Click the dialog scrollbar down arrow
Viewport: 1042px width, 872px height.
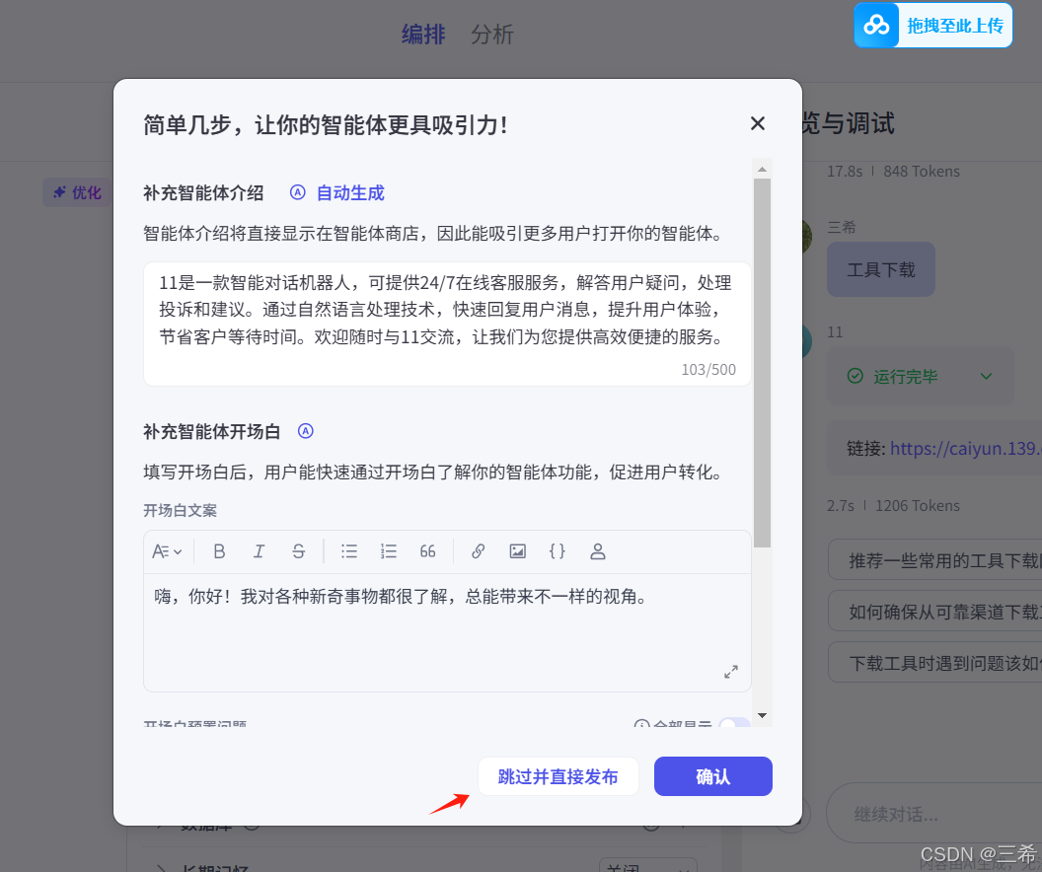coord(762,715)
